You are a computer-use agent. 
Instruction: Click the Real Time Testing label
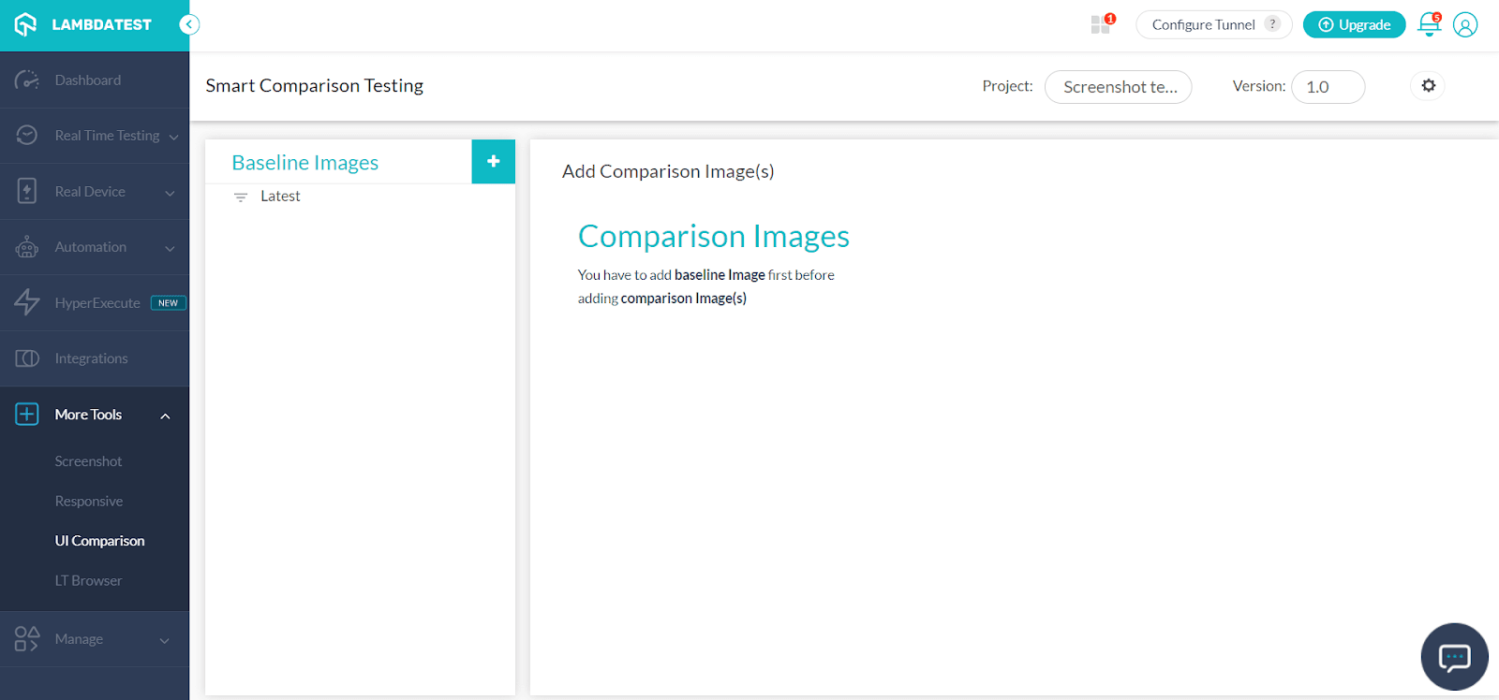click(107, 136)
